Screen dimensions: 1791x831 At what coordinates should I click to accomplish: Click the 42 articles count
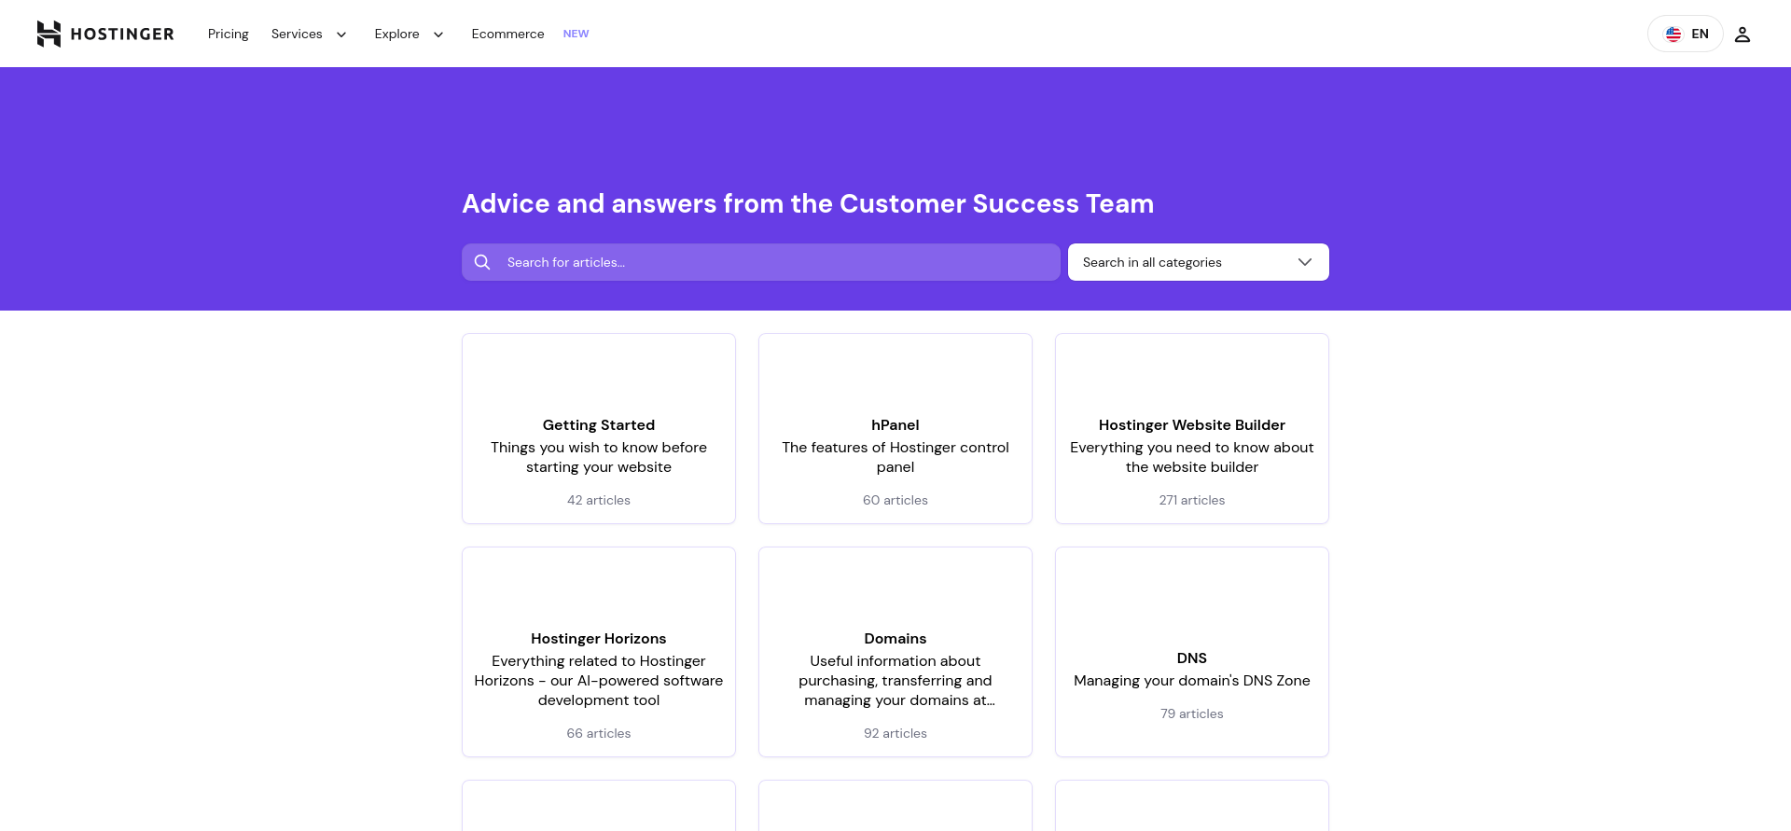[x=599, y=500]
